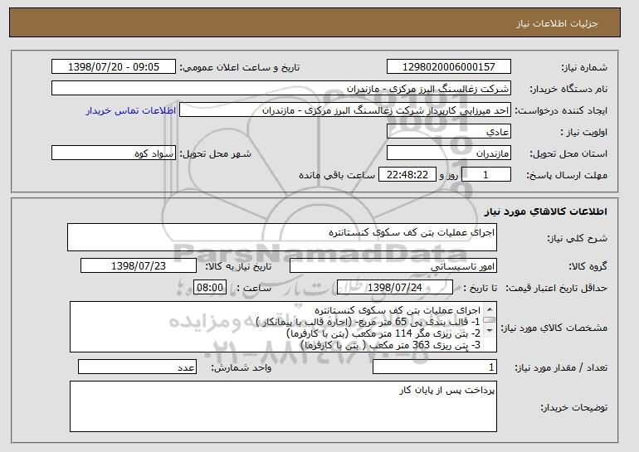
Task: Click the ایجاد کننده درخواست field
Action: pyautogui.click(x=345, y=110)
